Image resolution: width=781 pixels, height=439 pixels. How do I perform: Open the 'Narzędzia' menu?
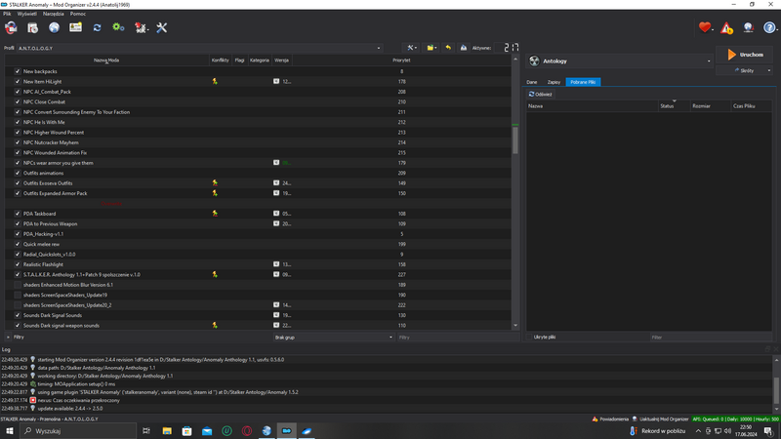tap(53, 14)
